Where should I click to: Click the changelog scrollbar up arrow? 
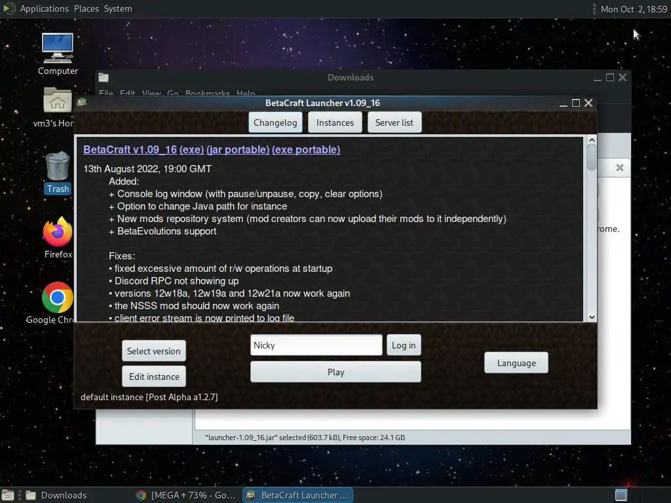(x=592, y=140)
